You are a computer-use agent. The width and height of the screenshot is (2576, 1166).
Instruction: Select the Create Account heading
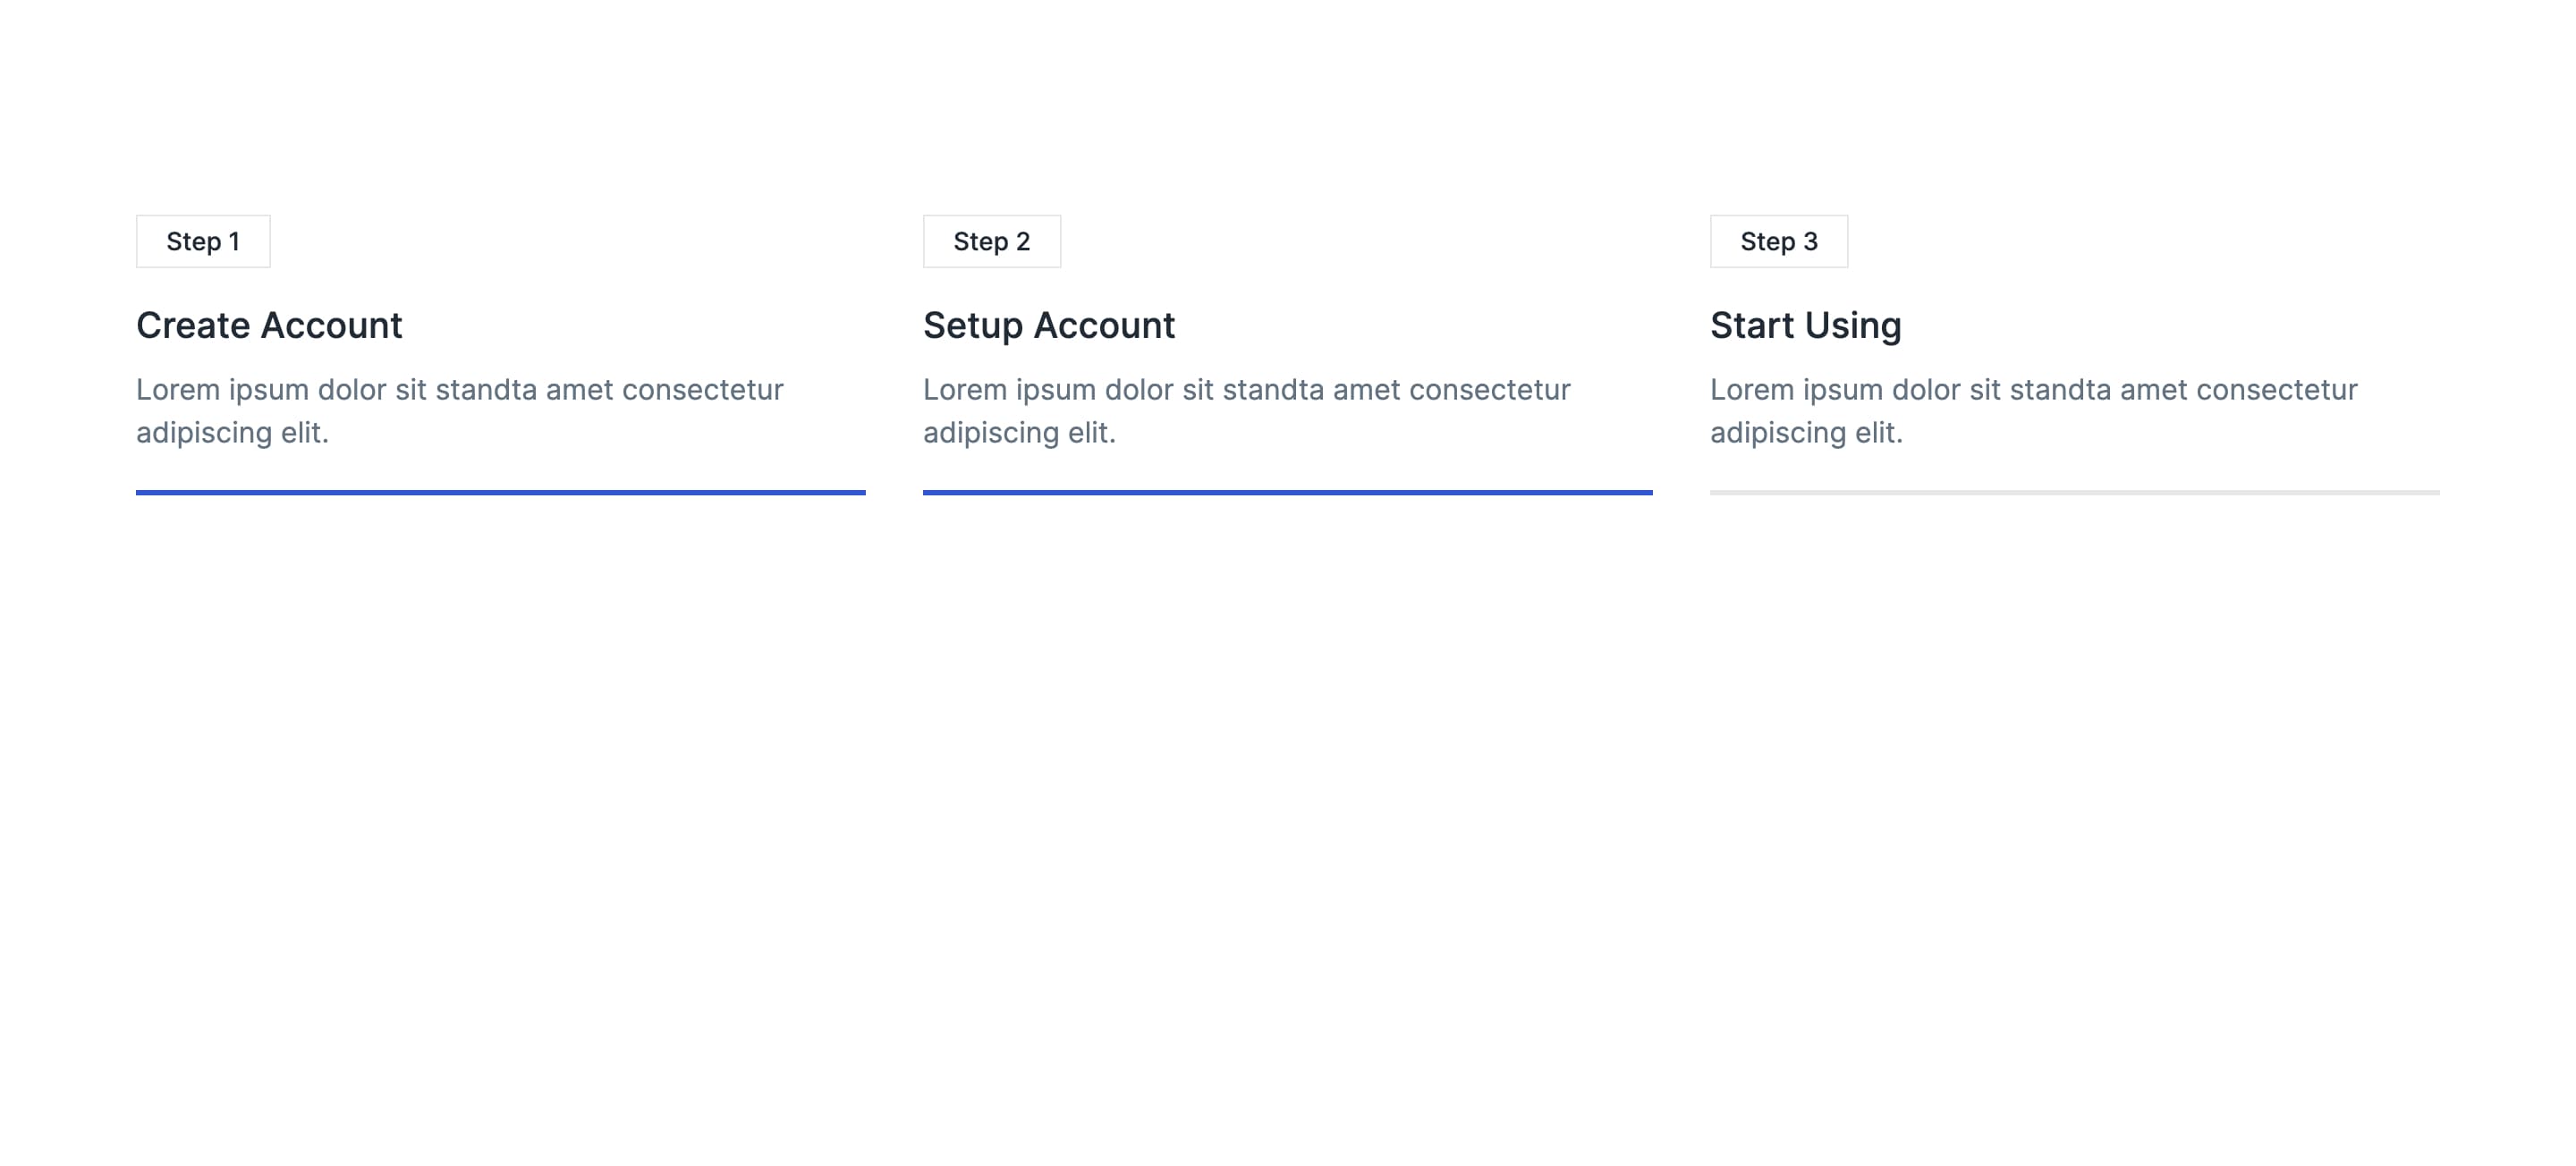tap(269, 325)
